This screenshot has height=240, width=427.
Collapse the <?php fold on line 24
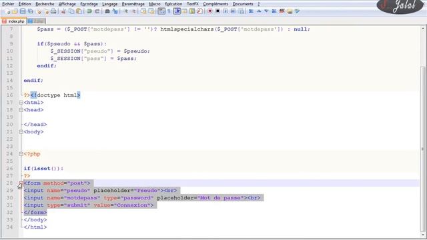click(x=21, y=154)
